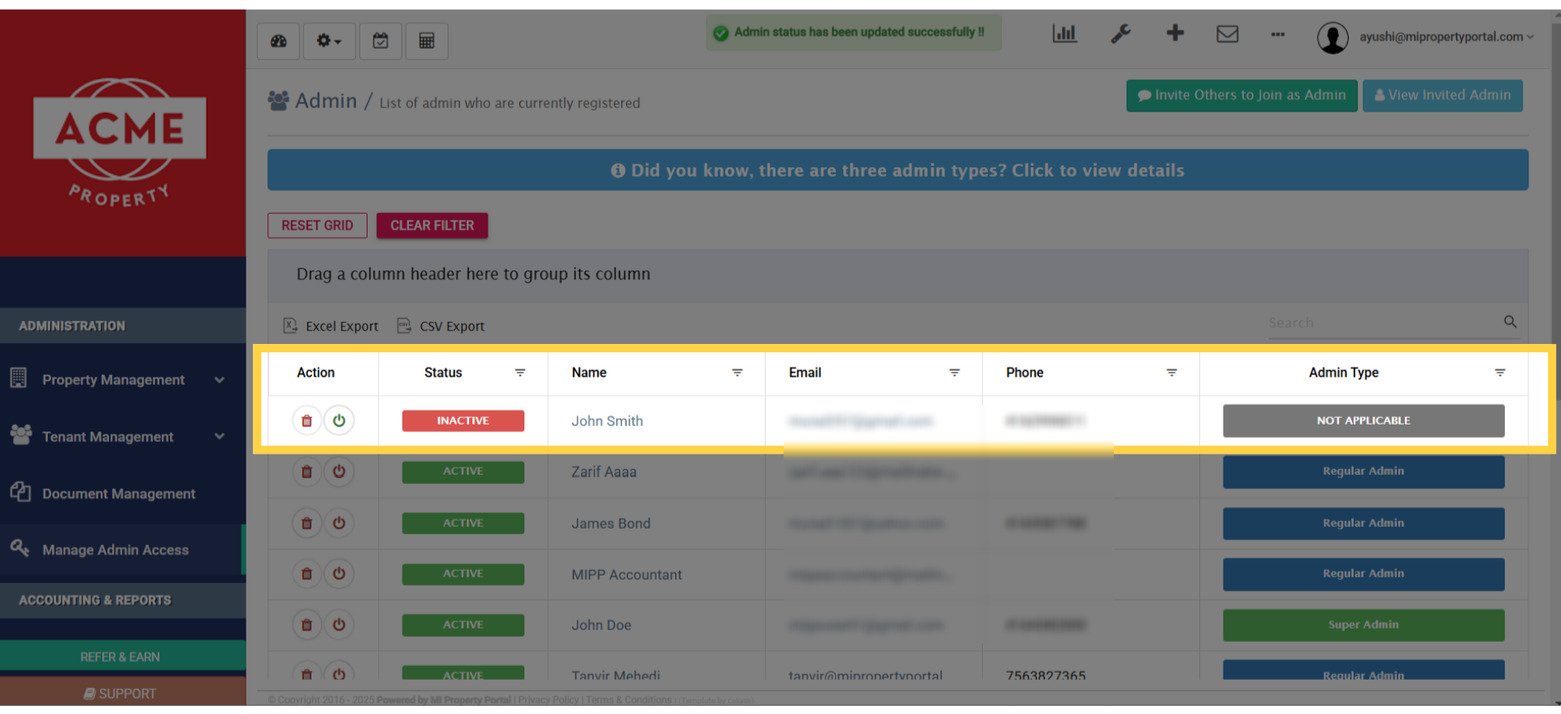Expand Tenant Management sidebar menu
Image resolution: width=1561 pixels, height=714 pixels.
[x=122, y=437]
